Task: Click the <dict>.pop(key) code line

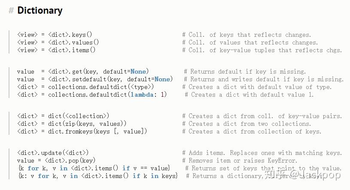Action: [x=56, y=160]
